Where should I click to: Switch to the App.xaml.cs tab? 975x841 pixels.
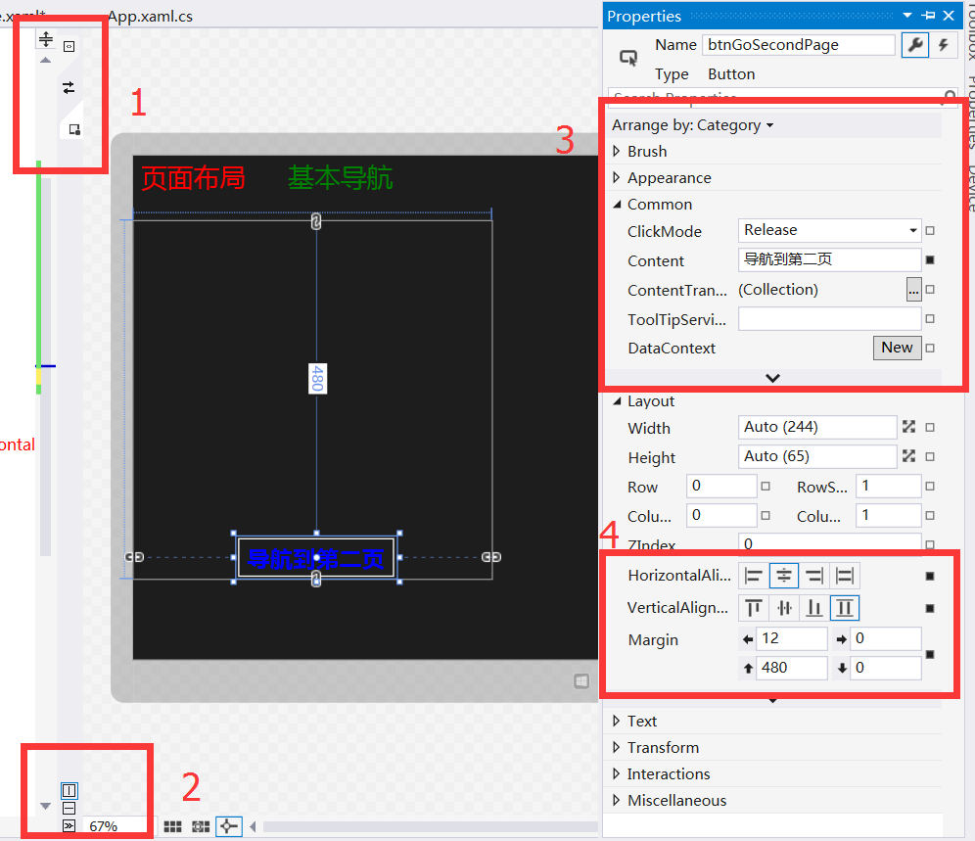[150, 18]
